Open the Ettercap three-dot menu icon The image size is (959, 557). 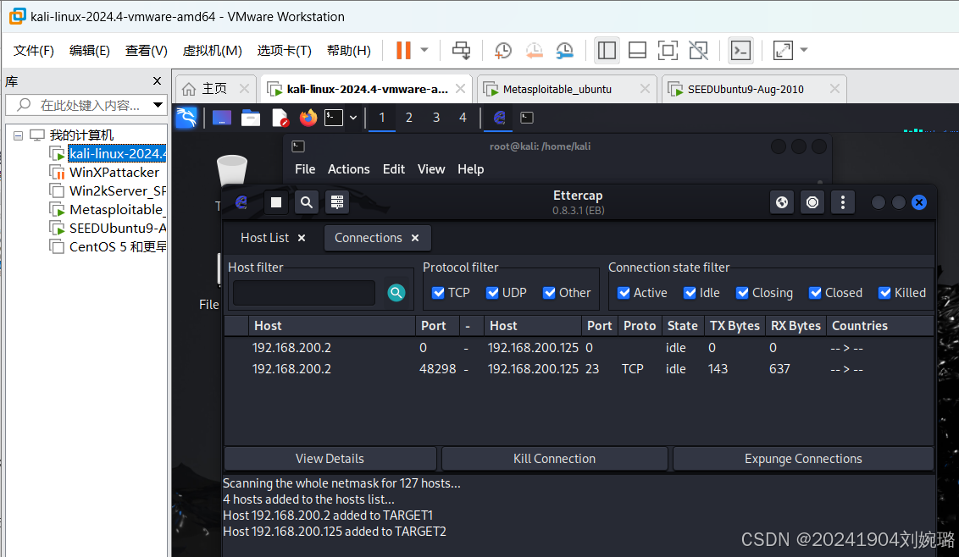(843, 202)
